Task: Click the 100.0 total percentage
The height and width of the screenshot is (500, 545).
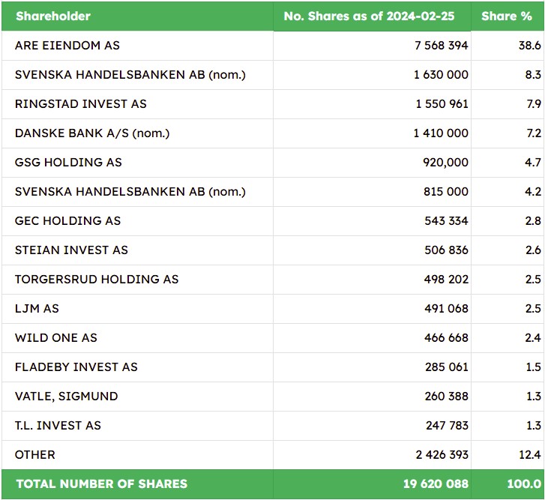Action: [524, 484]
